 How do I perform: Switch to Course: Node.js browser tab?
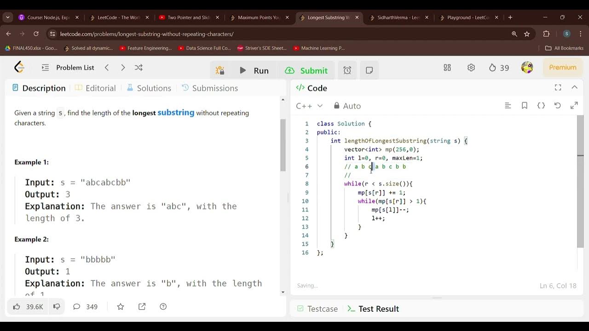click(48, 17)
